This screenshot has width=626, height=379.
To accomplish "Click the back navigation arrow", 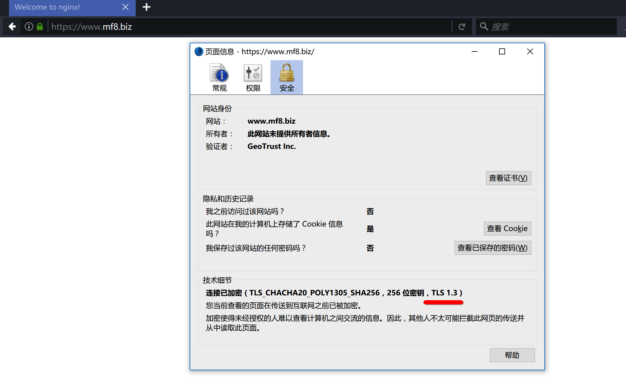I will tap(12, 26).
